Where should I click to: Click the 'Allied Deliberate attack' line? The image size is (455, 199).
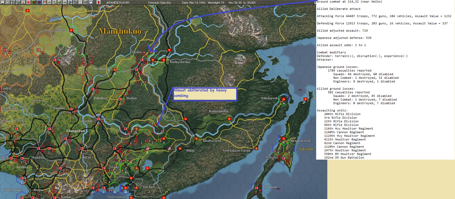tap(339, 9)
